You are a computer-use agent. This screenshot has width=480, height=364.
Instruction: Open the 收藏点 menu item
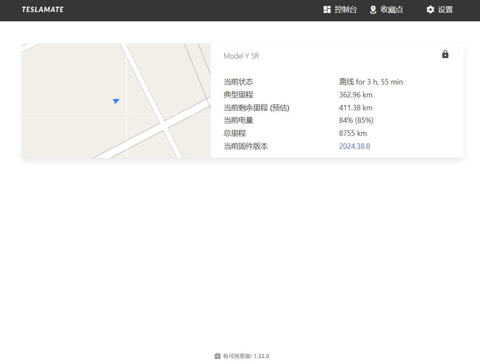(392, 10)
